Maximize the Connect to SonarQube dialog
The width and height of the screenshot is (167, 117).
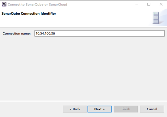149,4
